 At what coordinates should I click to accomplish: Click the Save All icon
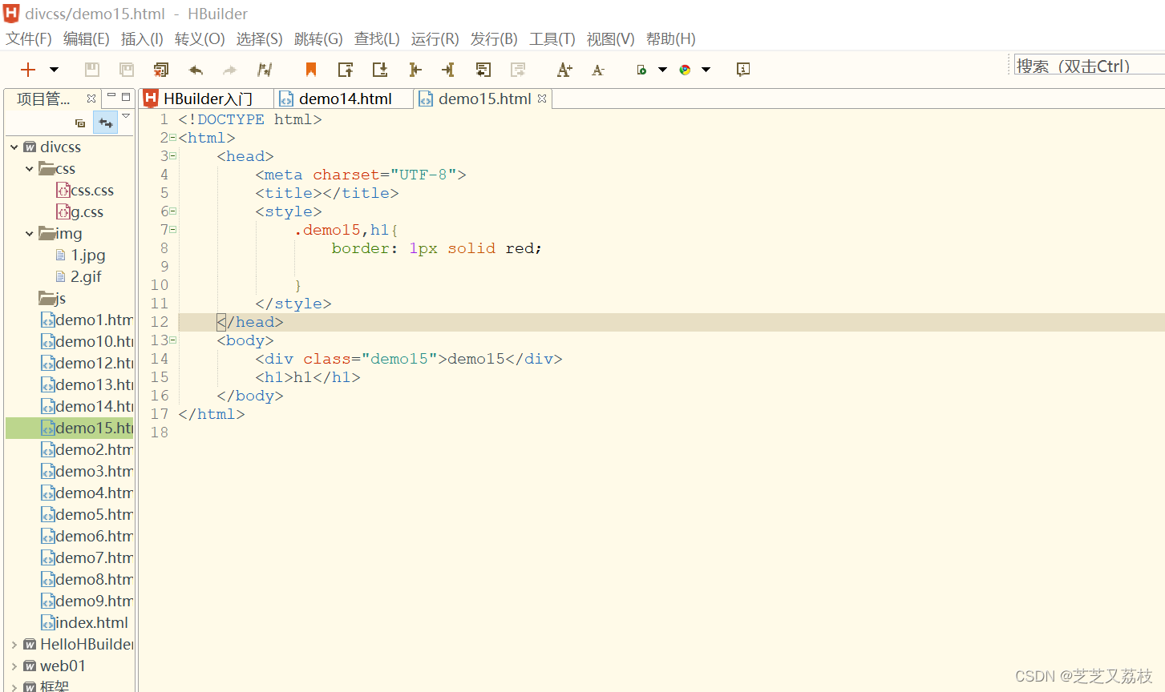pos(127,70)
